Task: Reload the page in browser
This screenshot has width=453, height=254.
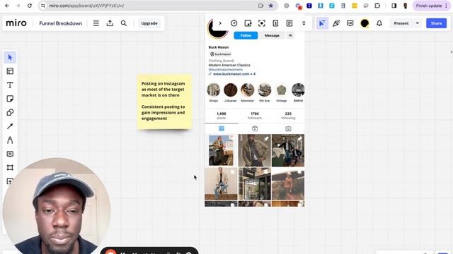Action: (x=30, y=6)
